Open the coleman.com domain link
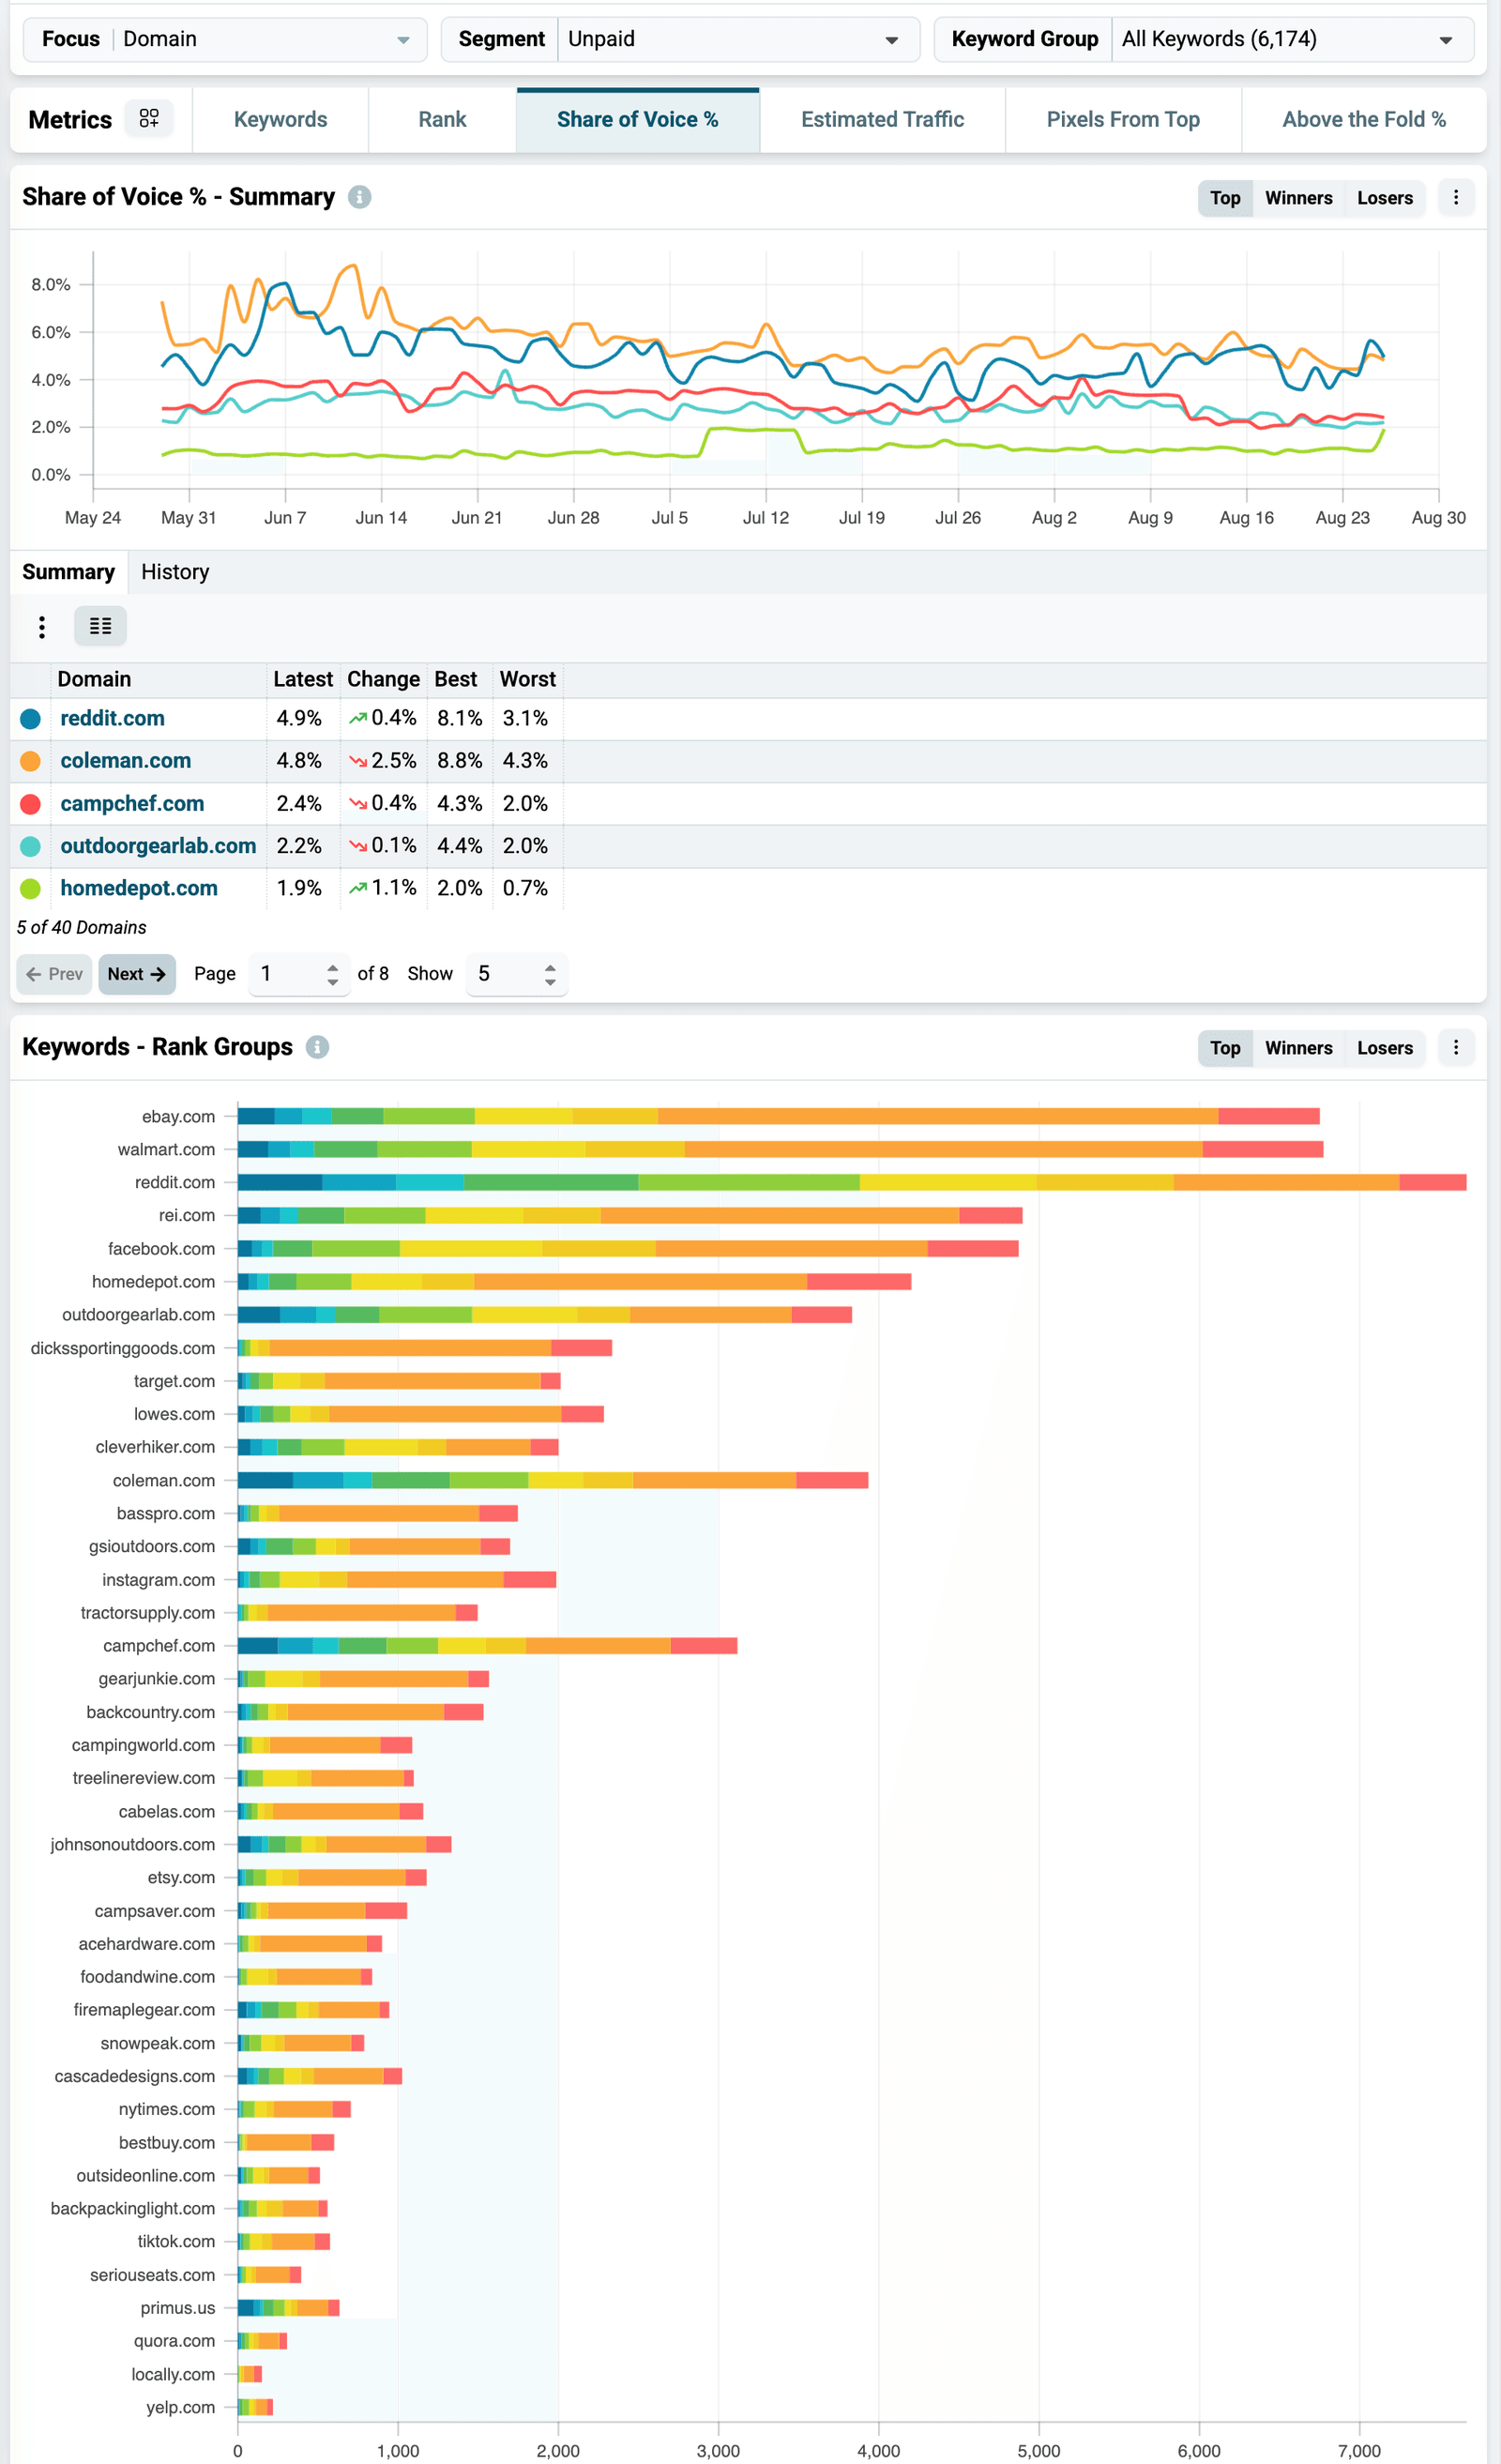The height and width of the screenshot is (2464, 1501). pos(125,761)
